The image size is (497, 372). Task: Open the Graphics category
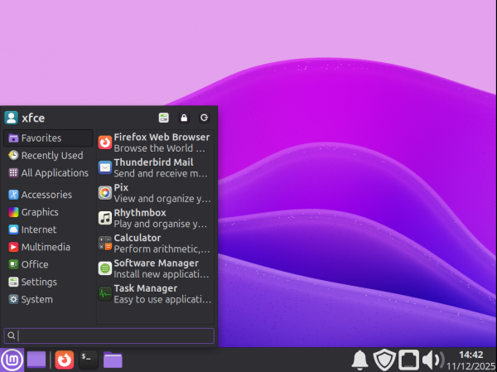coord(48,212)
